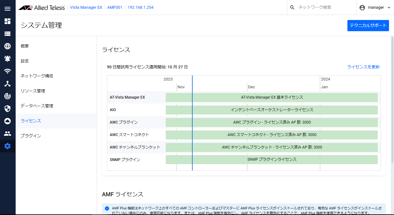Open the user management people icon
394x215 pixels.
tap(8, 134)
